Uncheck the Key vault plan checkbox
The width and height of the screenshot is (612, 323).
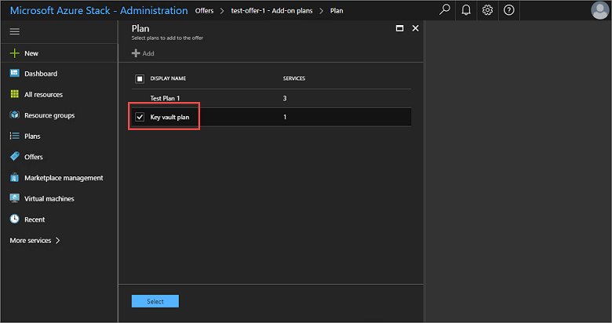coord(140,117)
